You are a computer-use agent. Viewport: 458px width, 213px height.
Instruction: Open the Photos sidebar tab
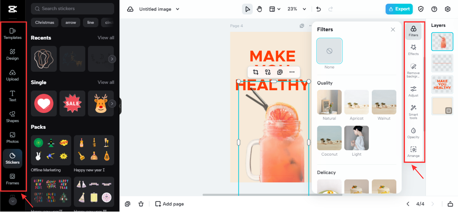13,137
